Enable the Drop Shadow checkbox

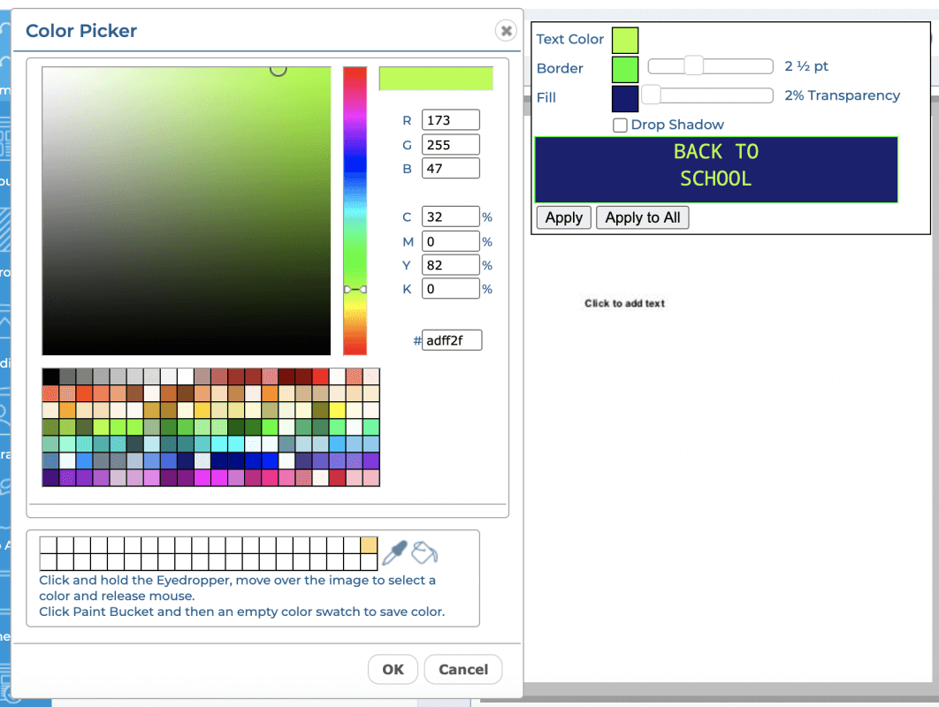click(x=621, y=125)
